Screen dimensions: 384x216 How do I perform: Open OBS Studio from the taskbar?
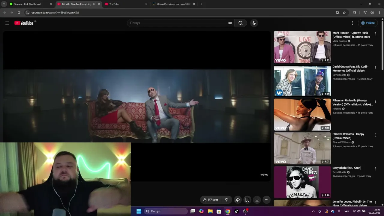click(245, 211)
